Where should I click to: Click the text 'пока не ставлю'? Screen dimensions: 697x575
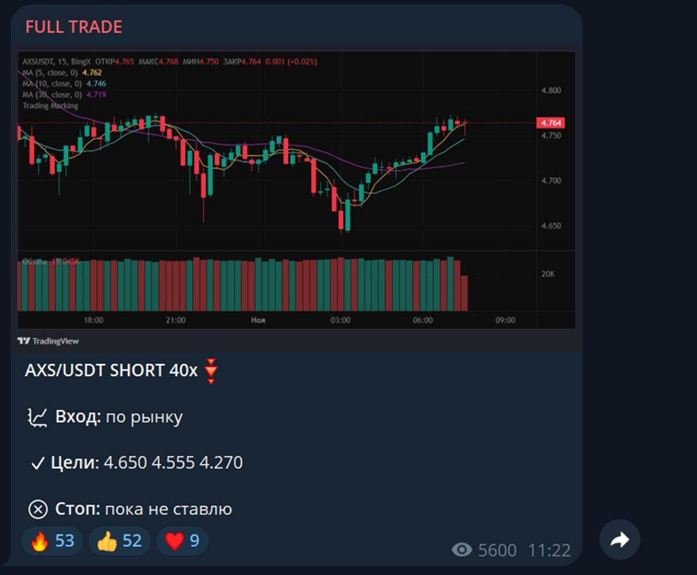pos(168,509)
